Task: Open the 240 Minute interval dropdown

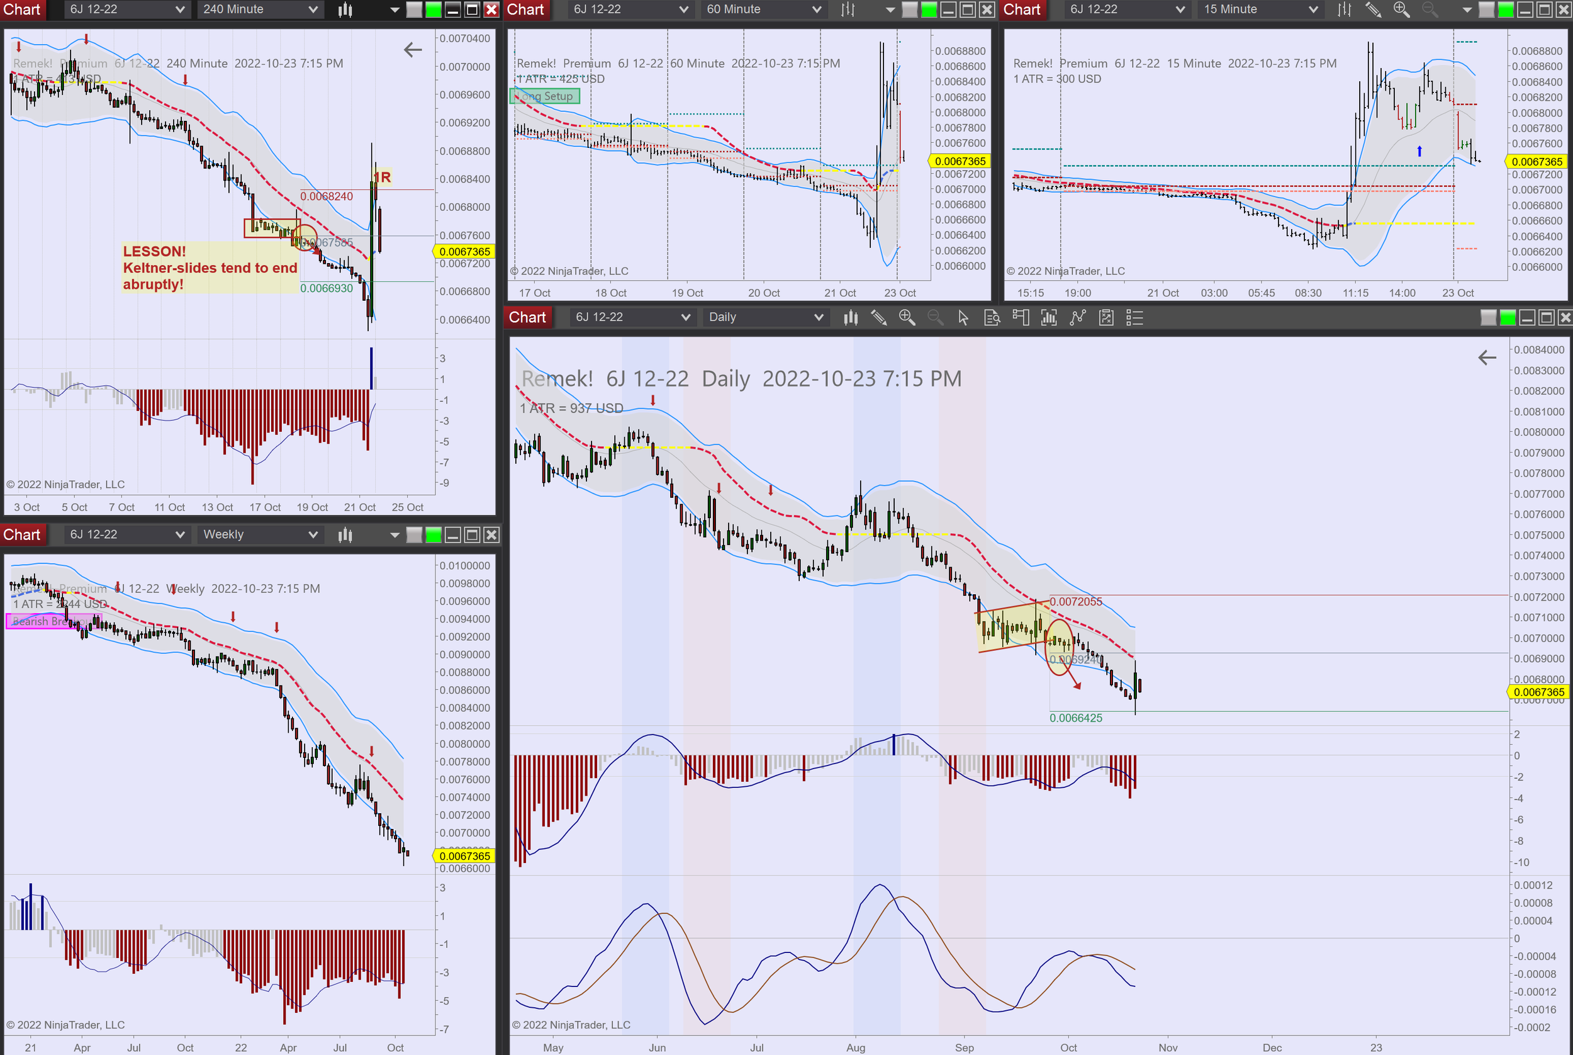Action: coord(260,9)
